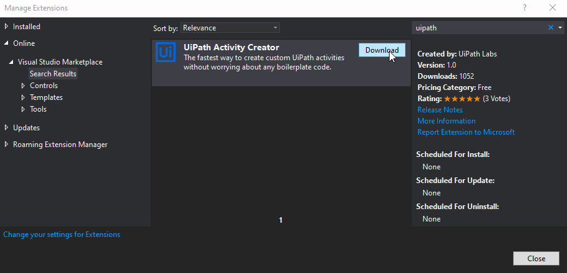Click the help question mark icon
This screenshot has width=567, height=273.
pos(525,7)
